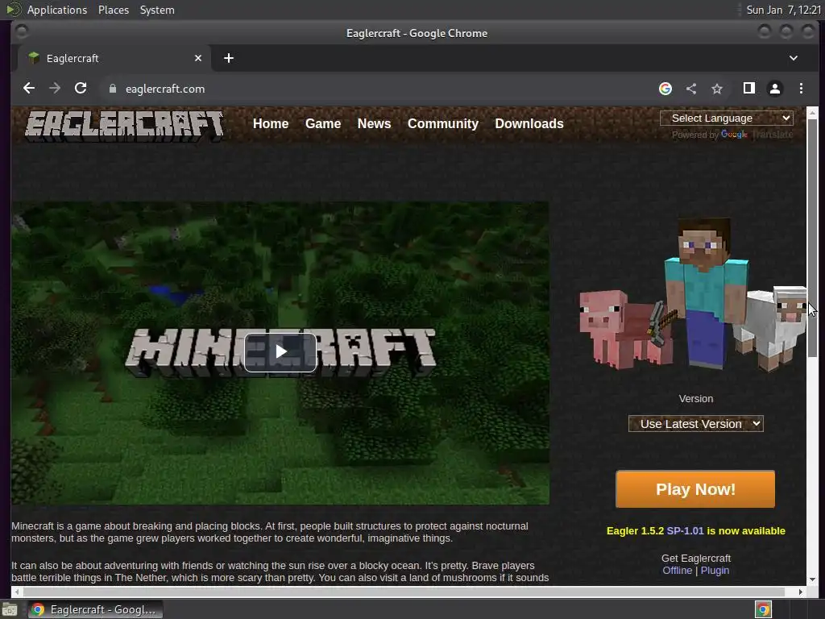Click the Chrome icon in system tray
This screenshot has height=619, width=825.
tap(763, 609)
